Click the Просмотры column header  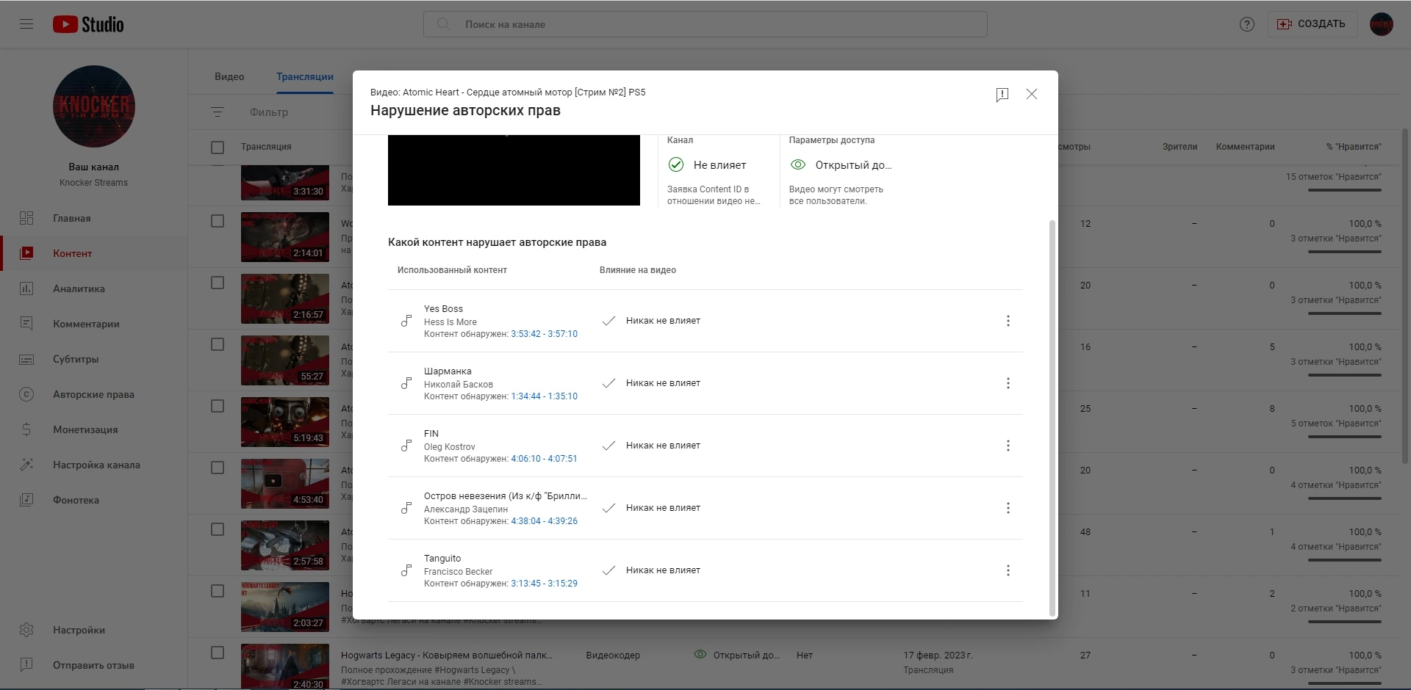click(x=1074, y=147)
